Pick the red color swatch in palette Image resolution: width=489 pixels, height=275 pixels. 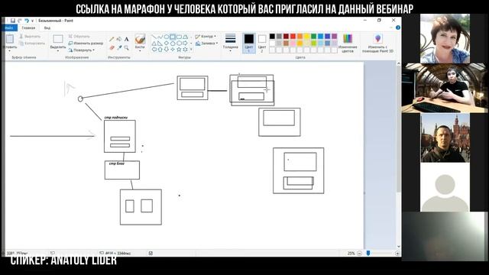coord(293,37)
